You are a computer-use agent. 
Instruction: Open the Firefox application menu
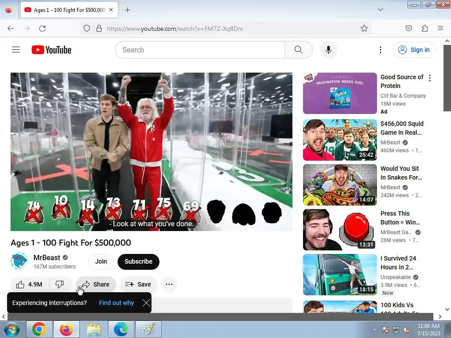tap(440, 29)
